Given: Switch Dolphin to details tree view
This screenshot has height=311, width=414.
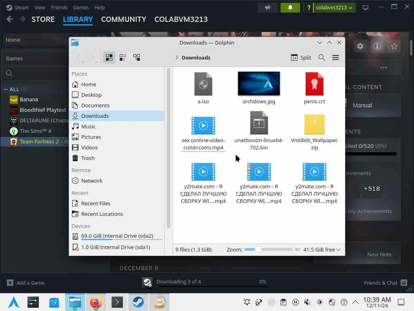Looking at the screenshot, I should coord(137,58).
